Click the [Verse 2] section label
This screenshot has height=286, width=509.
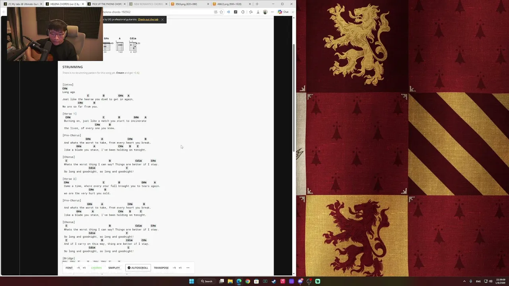pyautogui.click(x=69, y=179)
